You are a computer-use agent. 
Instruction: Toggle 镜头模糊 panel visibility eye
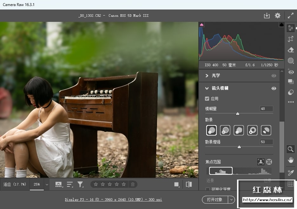[x=274, y=88]
